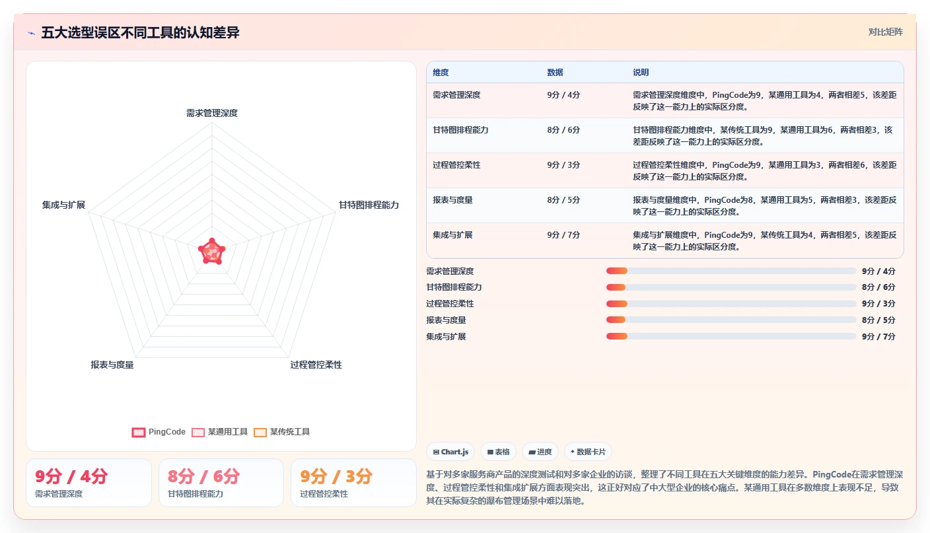Image resolution: width=930 pixels, height=533 pixels.
Task: Click the 甘特图排程能力 axis label on radar chart
Action: [369, 205]
